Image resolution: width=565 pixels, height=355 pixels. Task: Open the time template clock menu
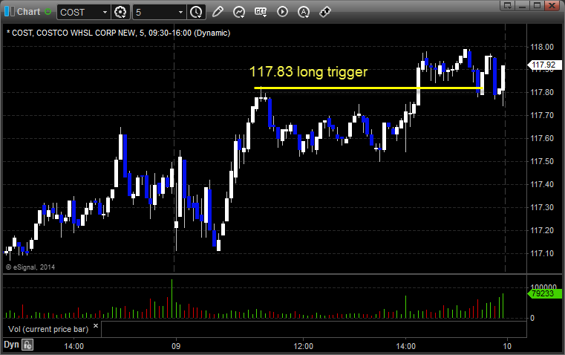click(x=197, y=12)
